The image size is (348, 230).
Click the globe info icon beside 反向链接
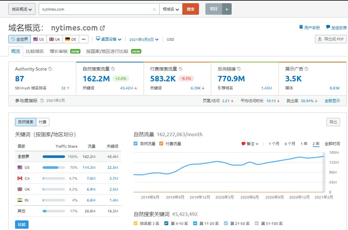[x=239, y=69]
